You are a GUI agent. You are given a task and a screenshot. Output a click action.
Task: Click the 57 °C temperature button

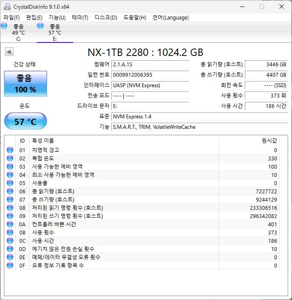[26, 121]
